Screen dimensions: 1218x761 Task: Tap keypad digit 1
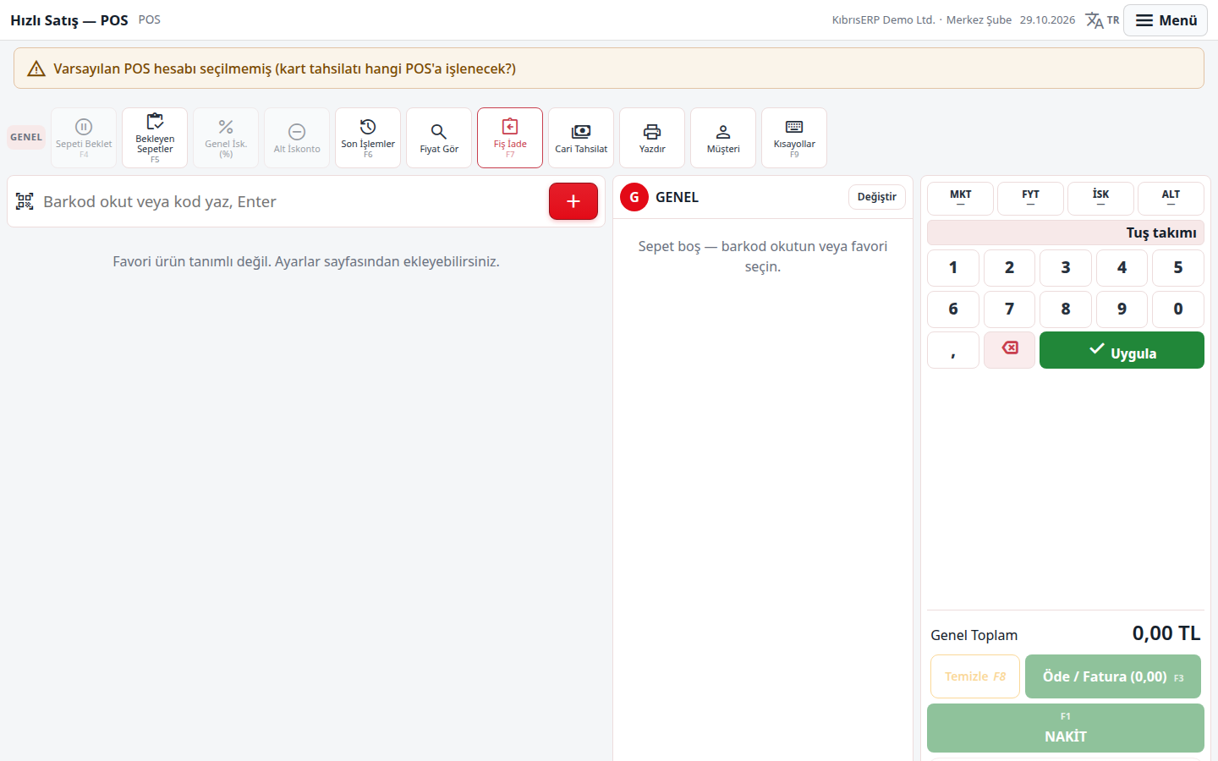click(953, 268)
